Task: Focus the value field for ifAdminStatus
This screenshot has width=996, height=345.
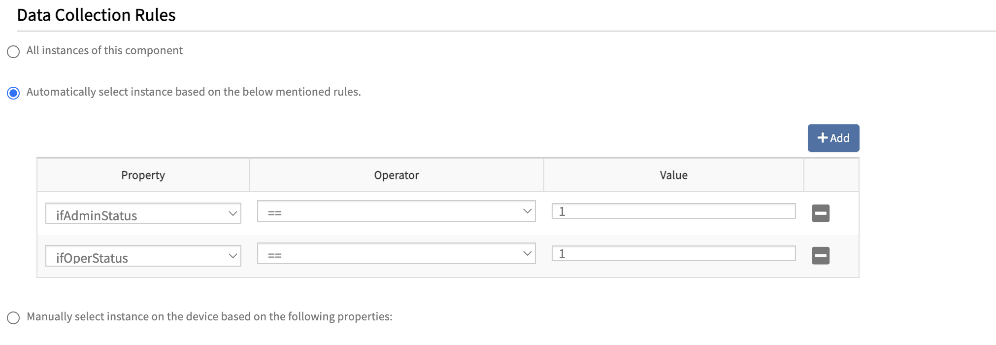Action: click(673, 211)
